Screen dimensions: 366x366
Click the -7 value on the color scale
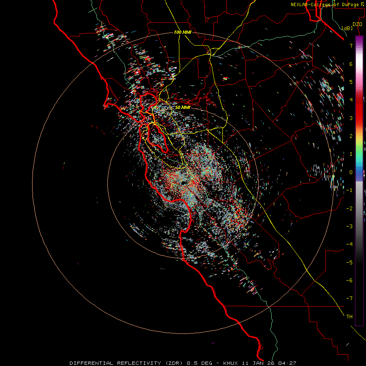tap(349, 298)
